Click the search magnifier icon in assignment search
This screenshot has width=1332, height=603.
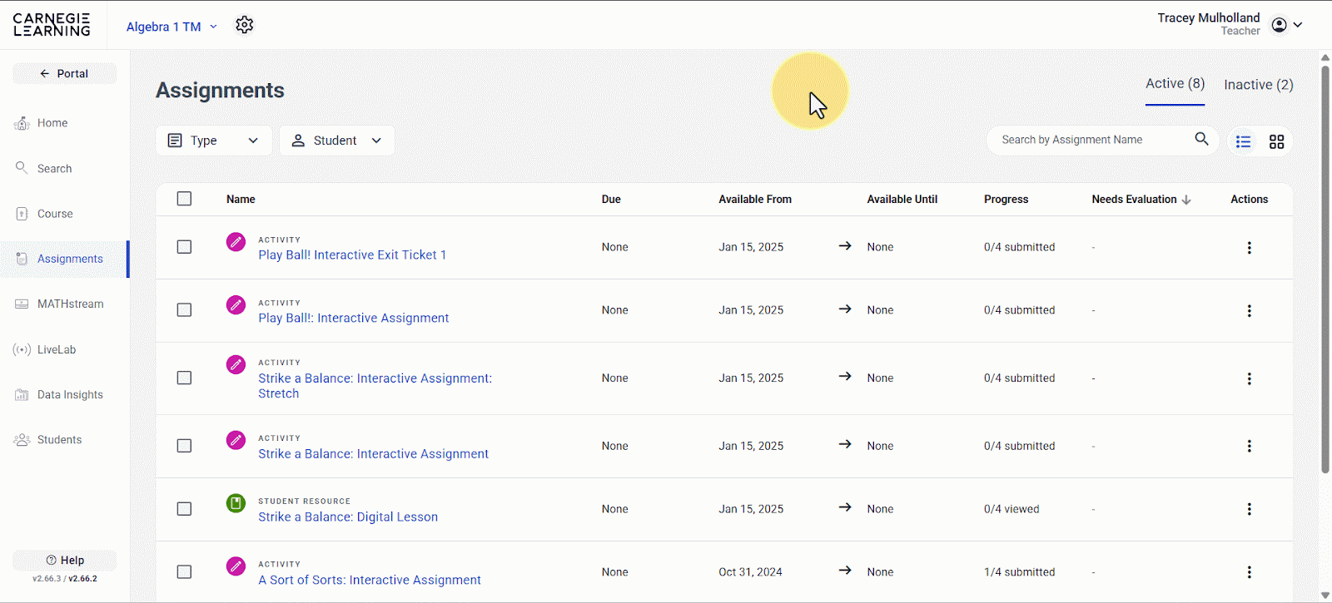(x=1201, y=139)
